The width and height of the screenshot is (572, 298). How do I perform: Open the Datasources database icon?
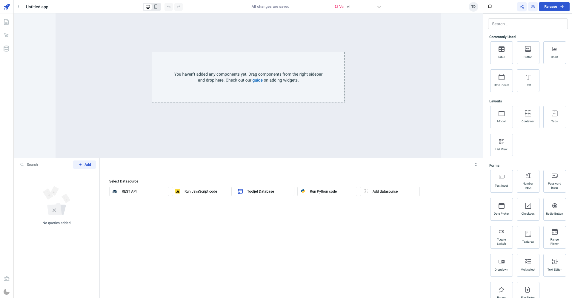click(6, 49)
